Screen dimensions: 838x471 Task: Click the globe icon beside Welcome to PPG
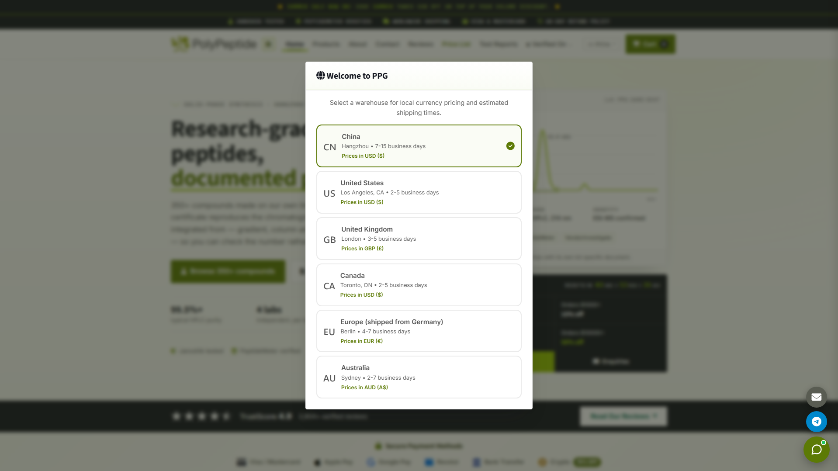click(321, 76)
